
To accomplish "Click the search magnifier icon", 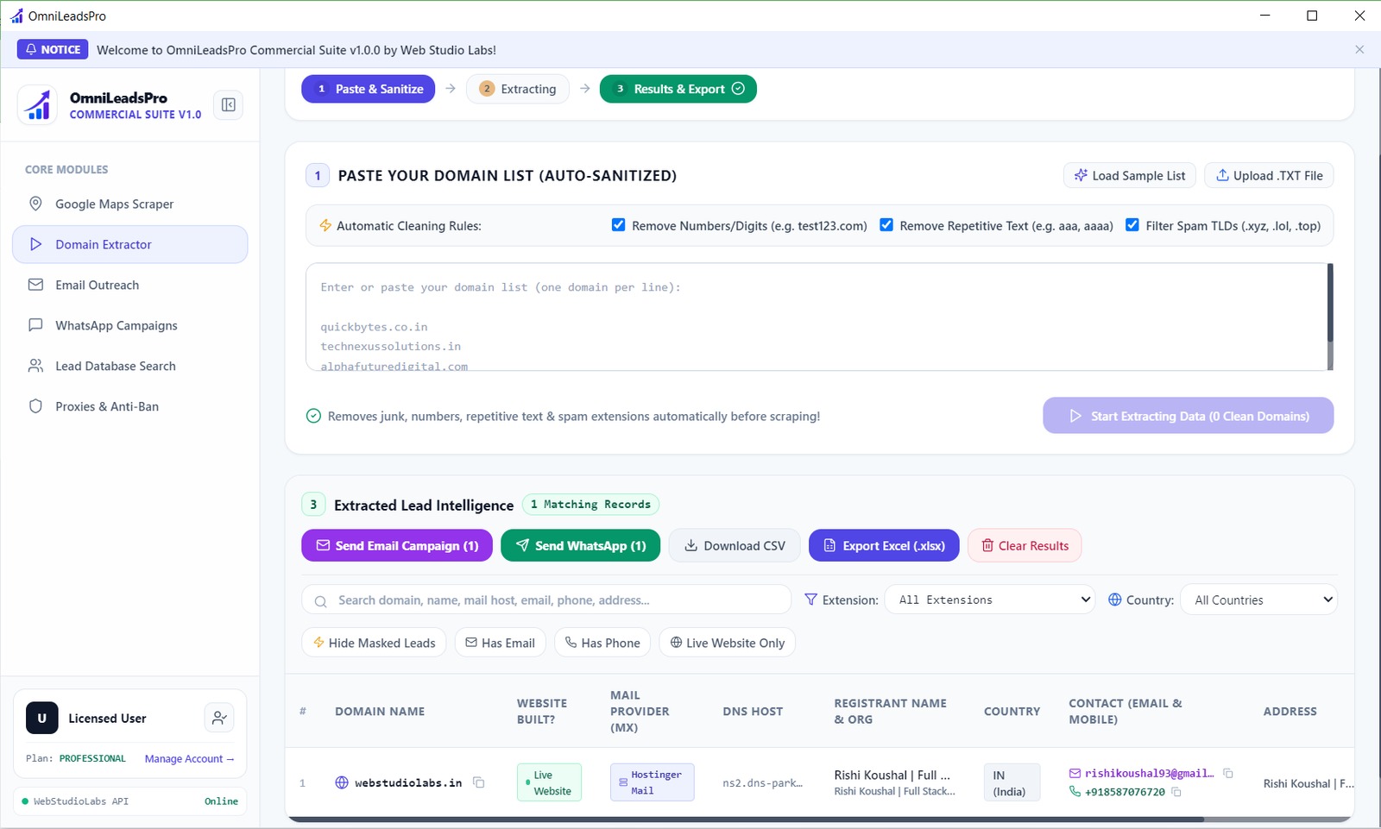I will 320,601.
